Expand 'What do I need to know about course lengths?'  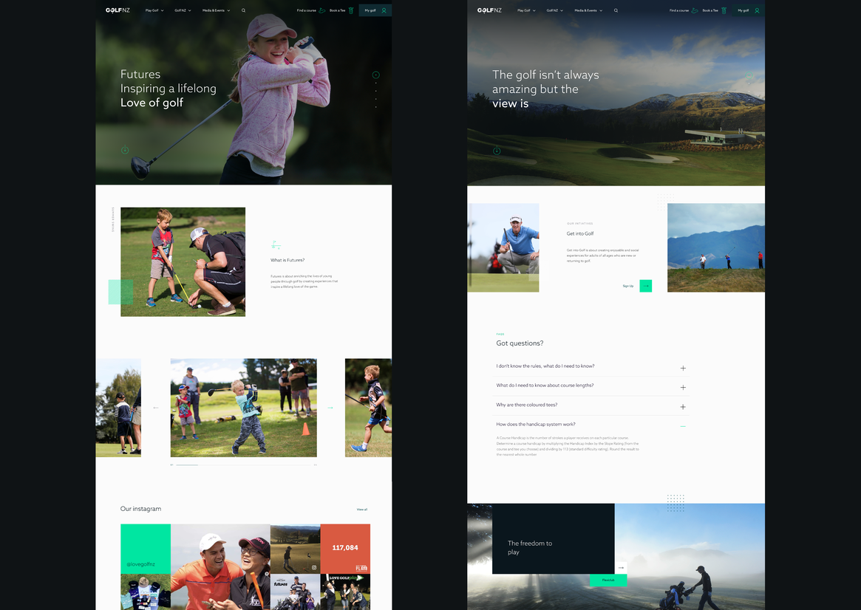[682, 387]
